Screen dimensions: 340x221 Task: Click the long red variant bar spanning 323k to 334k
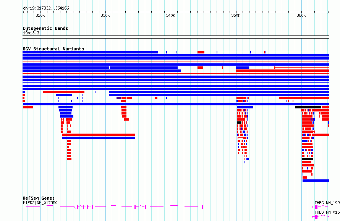99,135
